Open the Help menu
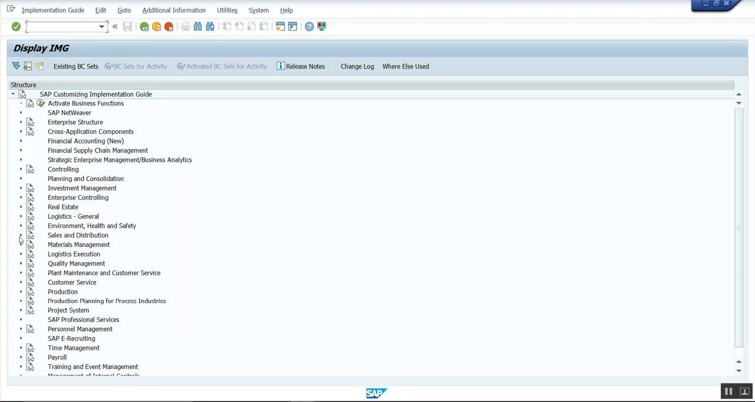755x402 pixels. tap(286, 10)
